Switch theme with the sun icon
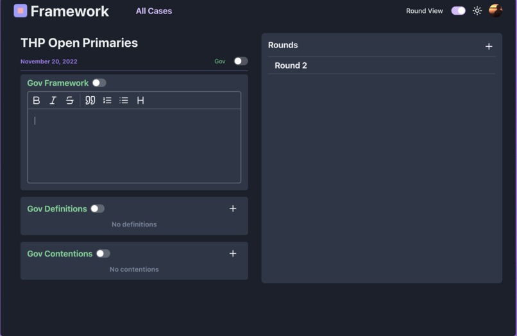This screenshot has width=517, height=336. 477,11
